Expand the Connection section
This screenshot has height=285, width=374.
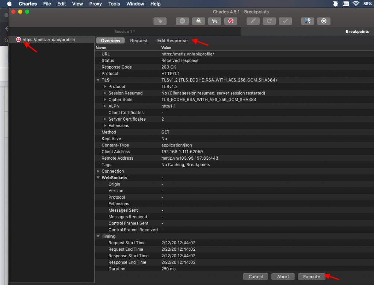pyautogui.click(x=98, y=171)
